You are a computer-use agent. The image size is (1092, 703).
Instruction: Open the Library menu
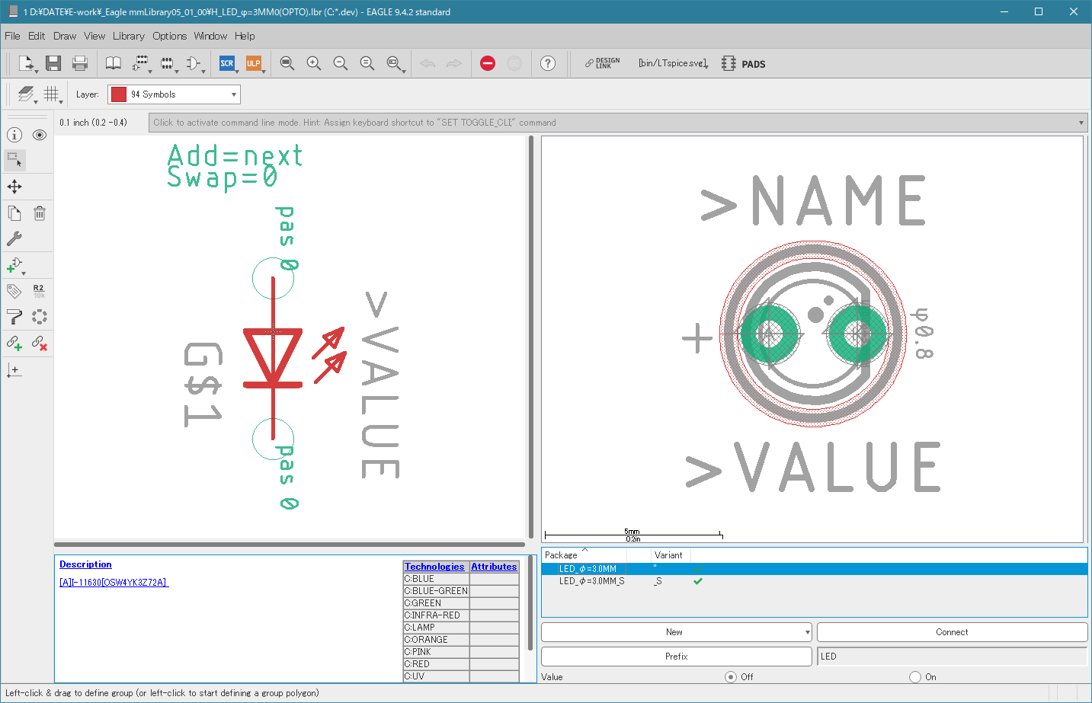tap(128, 36)
